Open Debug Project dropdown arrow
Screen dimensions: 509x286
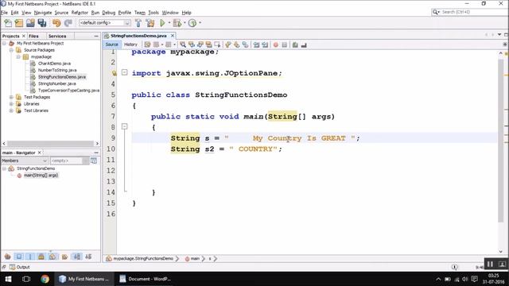click(x=185, y=23)
